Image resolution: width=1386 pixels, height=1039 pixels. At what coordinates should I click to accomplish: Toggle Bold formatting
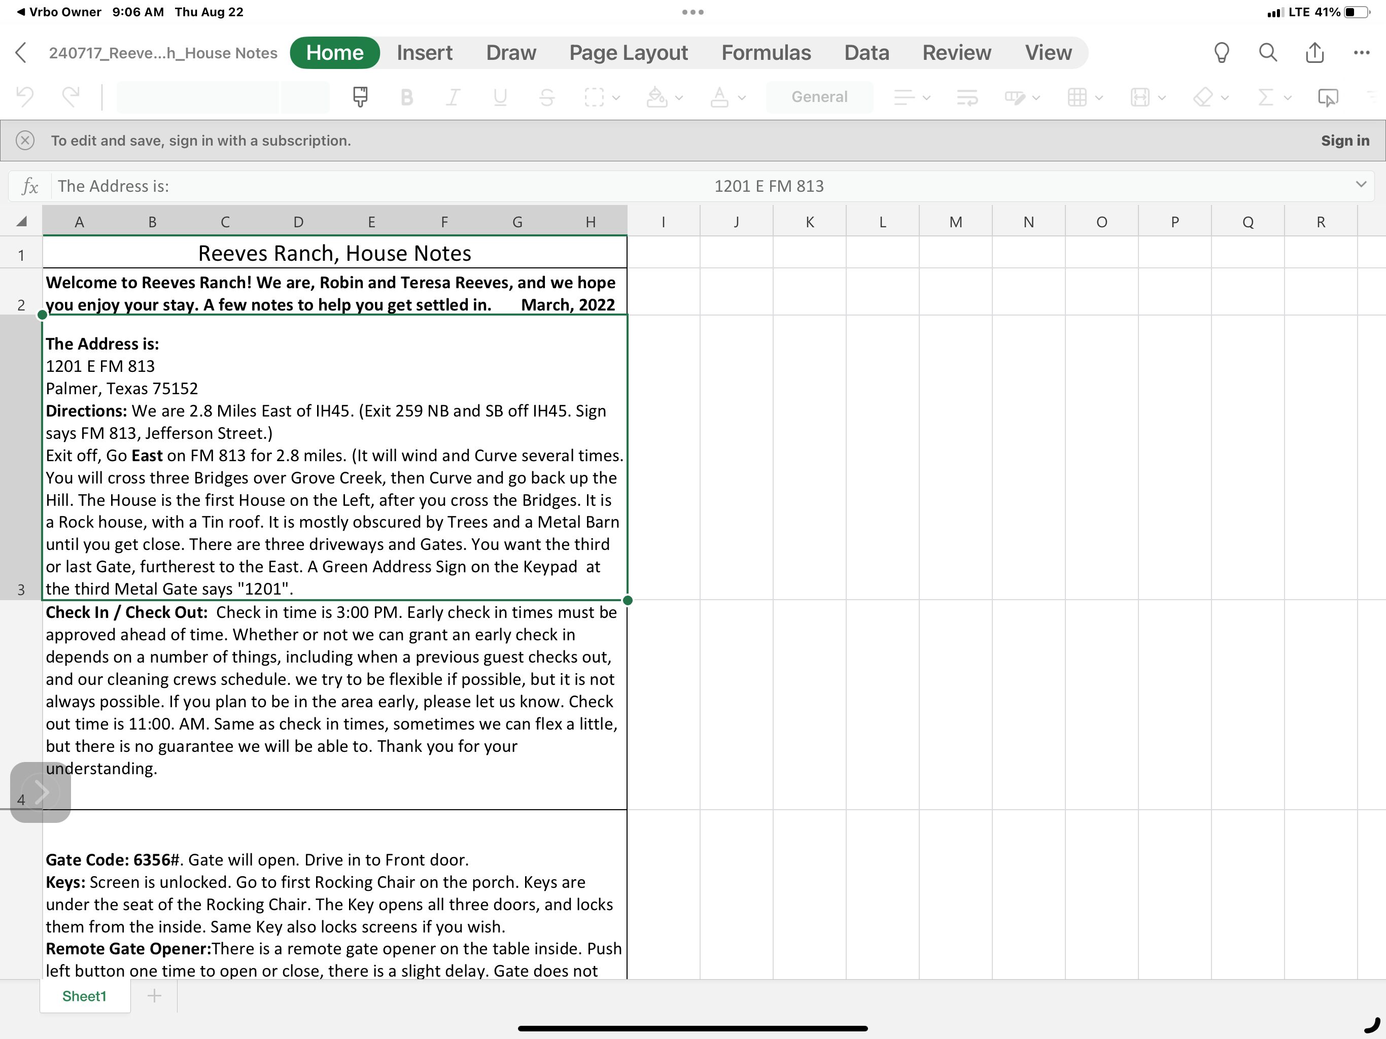pos(407,97)
